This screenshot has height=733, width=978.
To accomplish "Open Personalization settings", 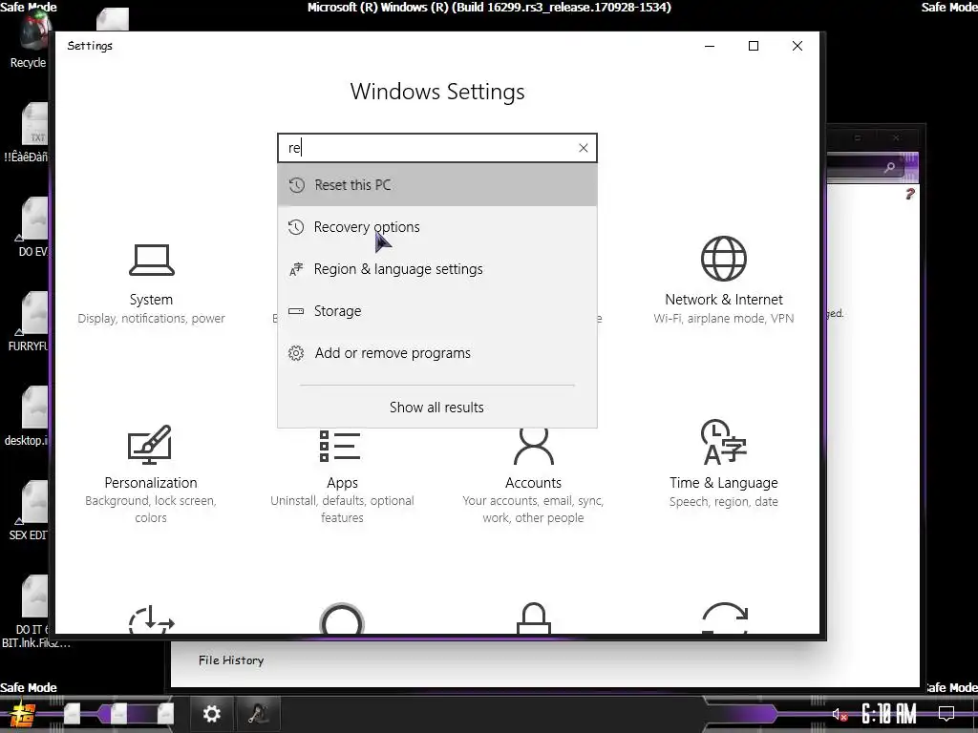I will coord(150,473).
